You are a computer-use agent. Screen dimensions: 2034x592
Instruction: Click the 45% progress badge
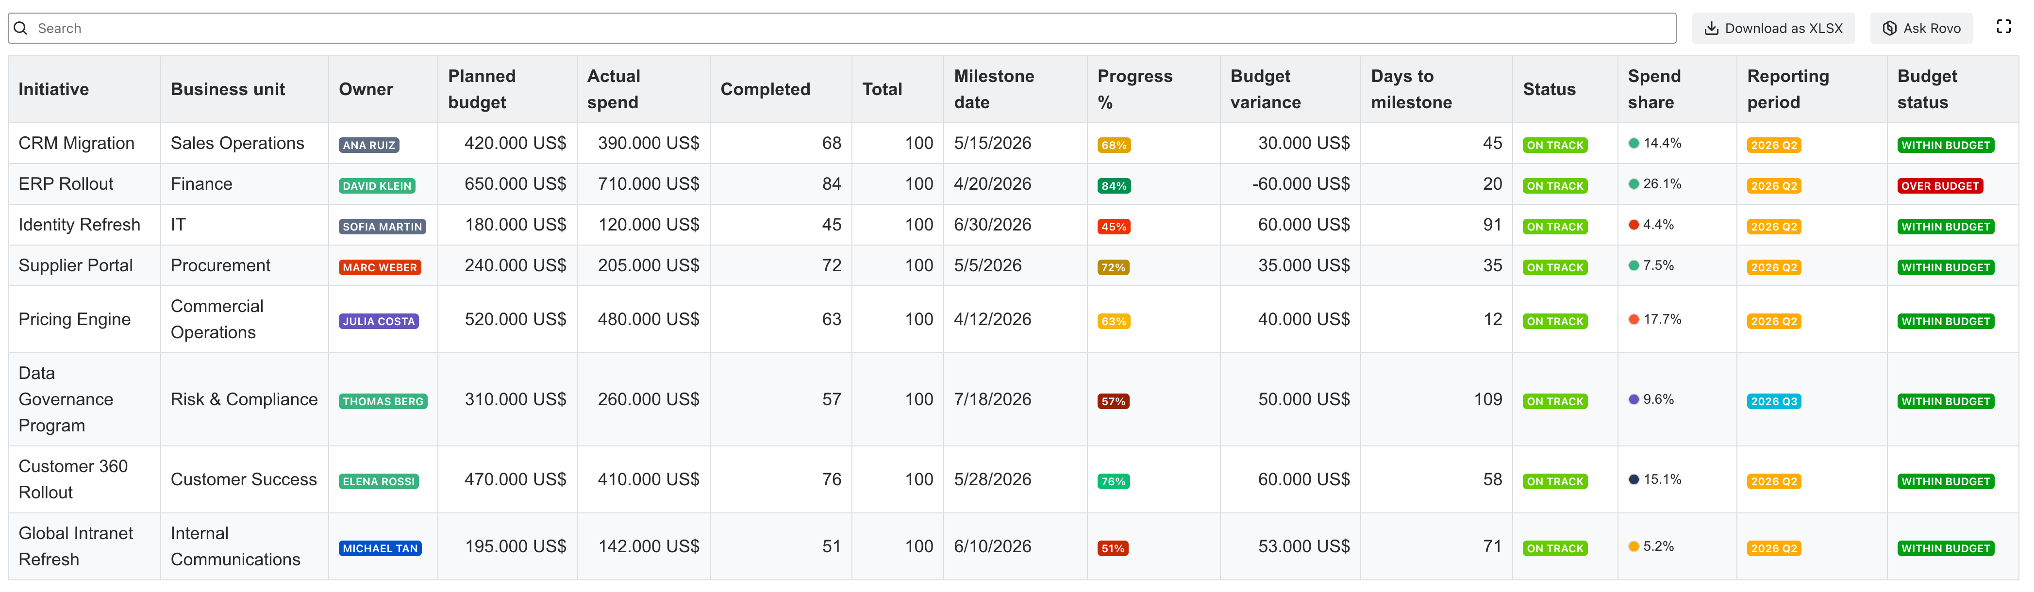[1113, 227]
